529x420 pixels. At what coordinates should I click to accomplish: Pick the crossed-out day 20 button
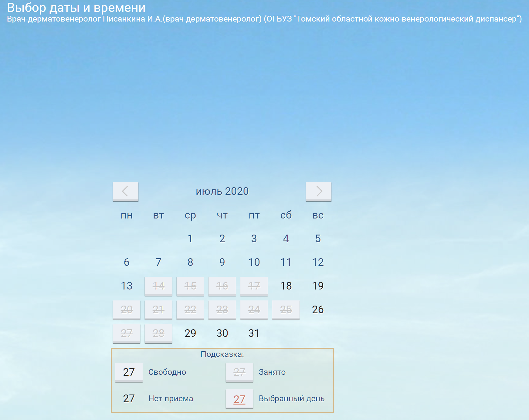click(x=127, y=310)
